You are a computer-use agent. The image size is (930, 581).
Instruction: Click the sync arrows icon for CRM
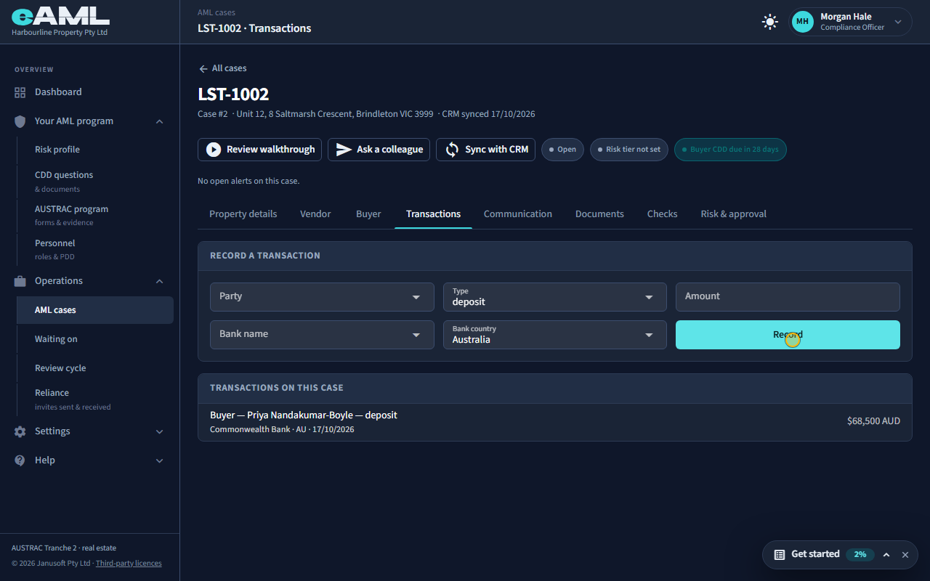tap(452, 150)
